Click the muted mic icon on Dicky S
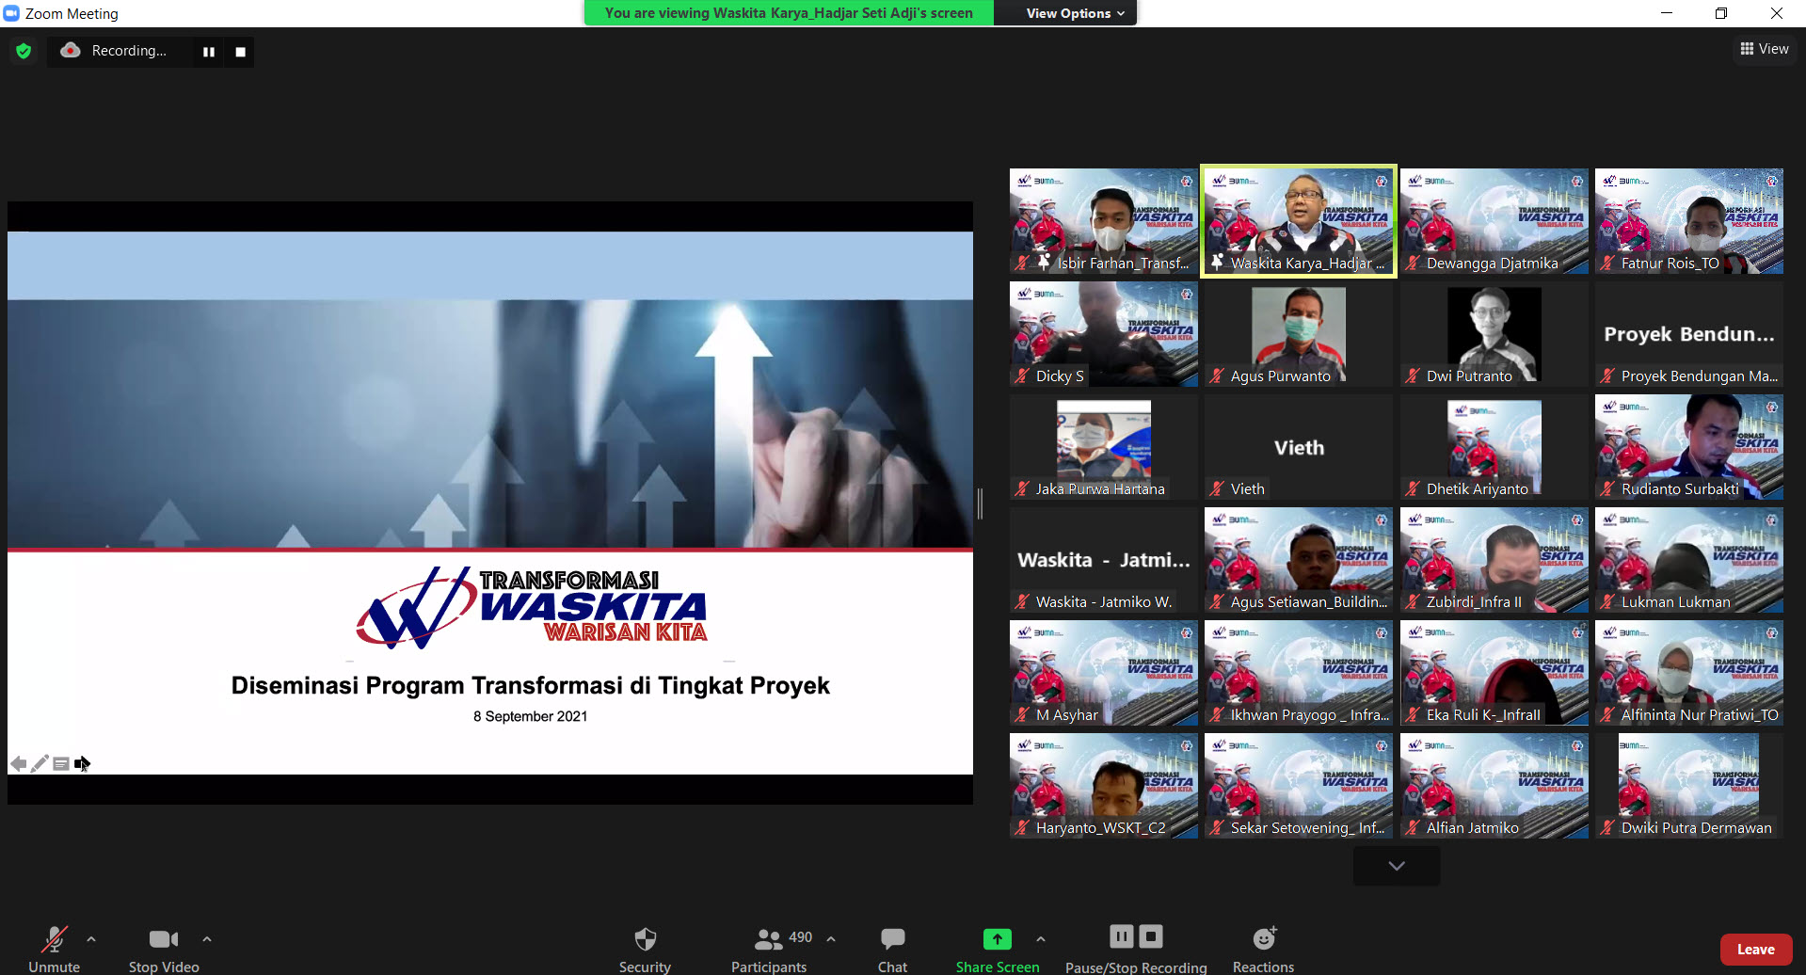This screenshot has width=1806, height=975. pyautogui.click(x=1022, y=376)
